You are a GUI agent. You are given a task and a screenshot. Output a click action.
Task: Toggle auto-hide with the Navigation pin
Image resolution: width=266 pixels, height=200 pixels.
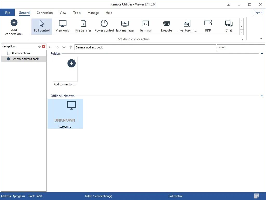(x=39, y=46)
